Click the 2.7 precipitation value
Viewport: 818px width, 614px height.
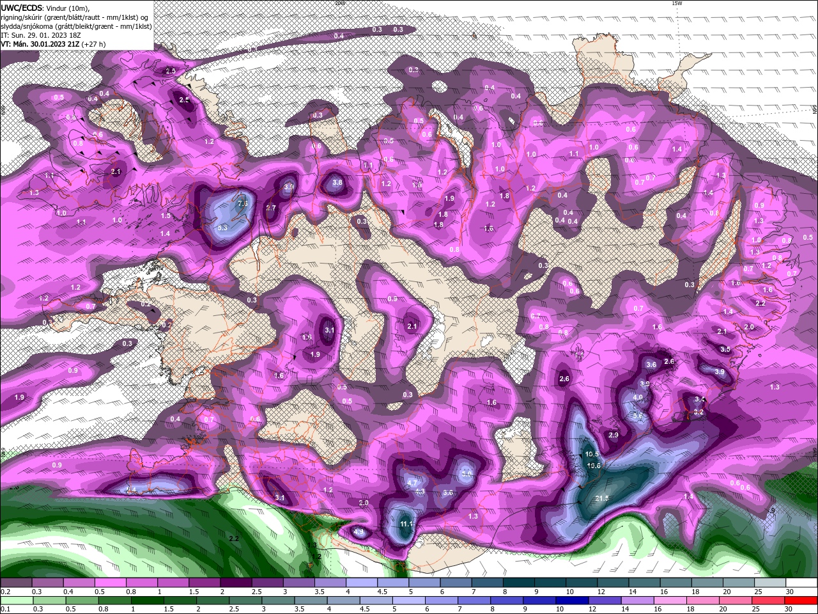point(270,208)
